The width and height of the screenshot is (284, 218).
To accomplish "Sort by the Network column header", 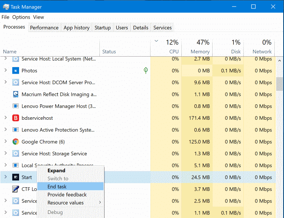I will 259,47.
